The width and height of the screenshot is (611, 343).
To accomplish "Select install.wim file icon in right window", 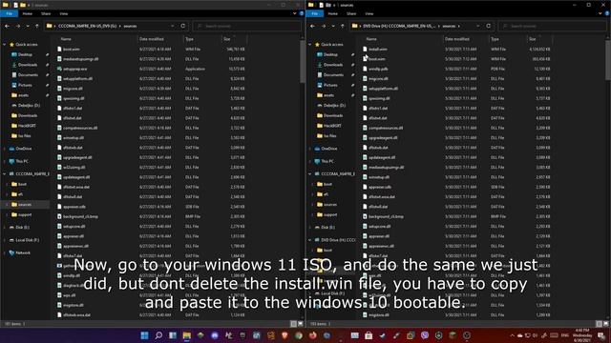I will [x=365, y=50].
